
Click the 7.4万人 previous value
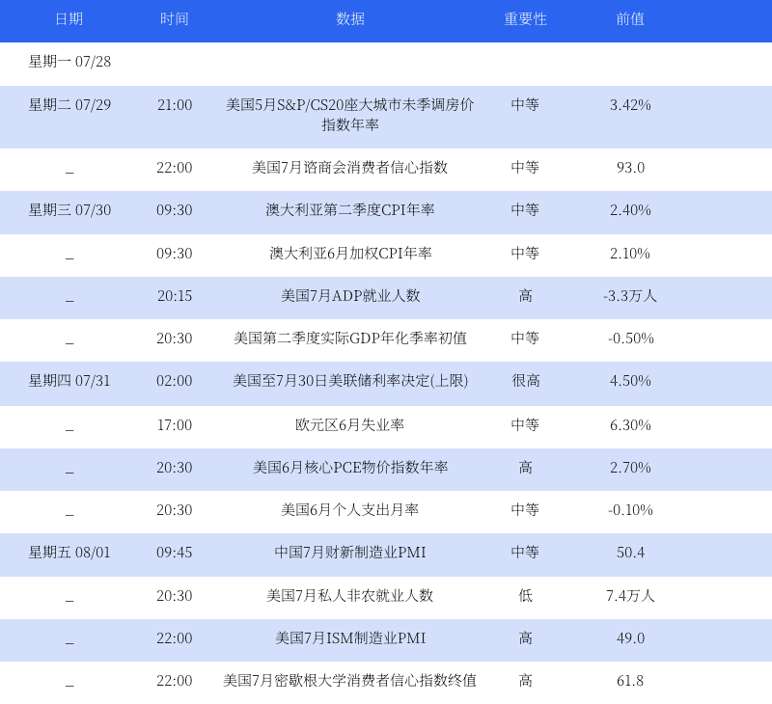coord(630,596)
